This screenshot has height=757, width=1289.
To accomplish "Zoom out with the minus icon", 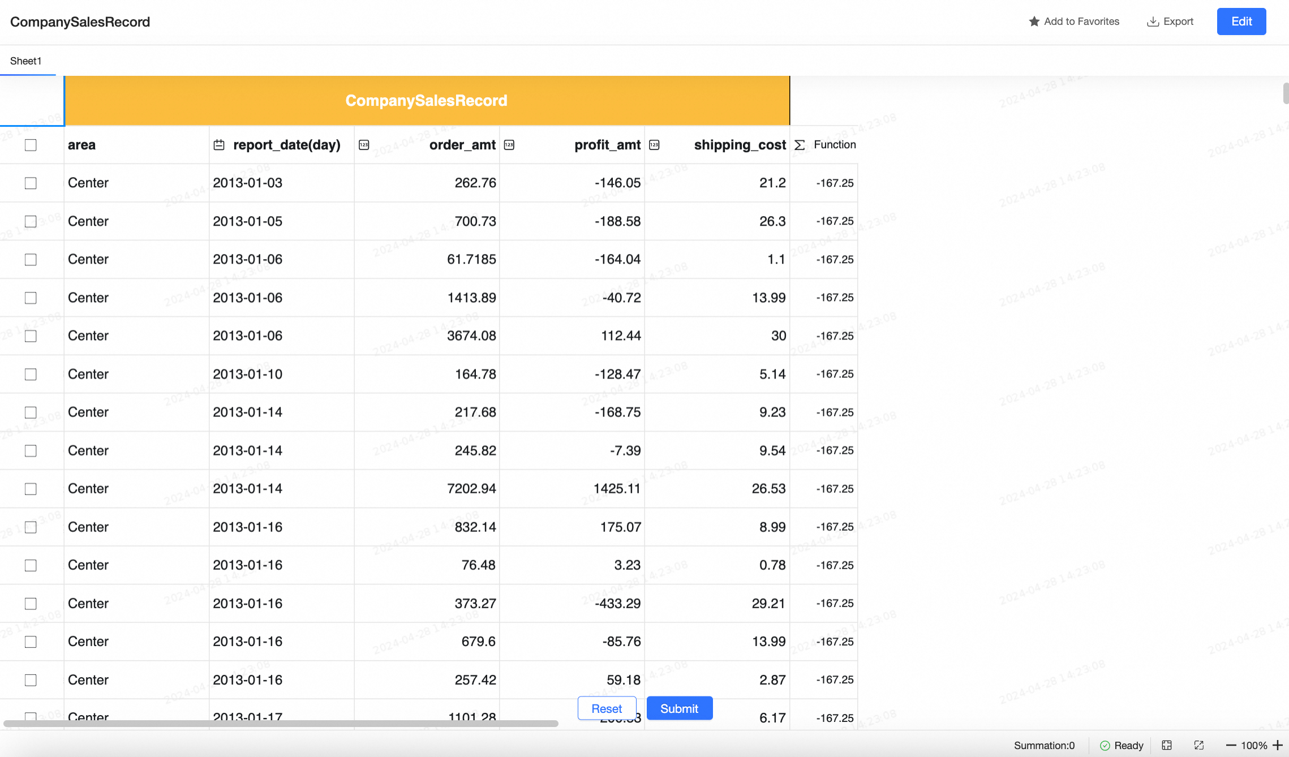I will pyautogui.click(x=1231, y=745).
